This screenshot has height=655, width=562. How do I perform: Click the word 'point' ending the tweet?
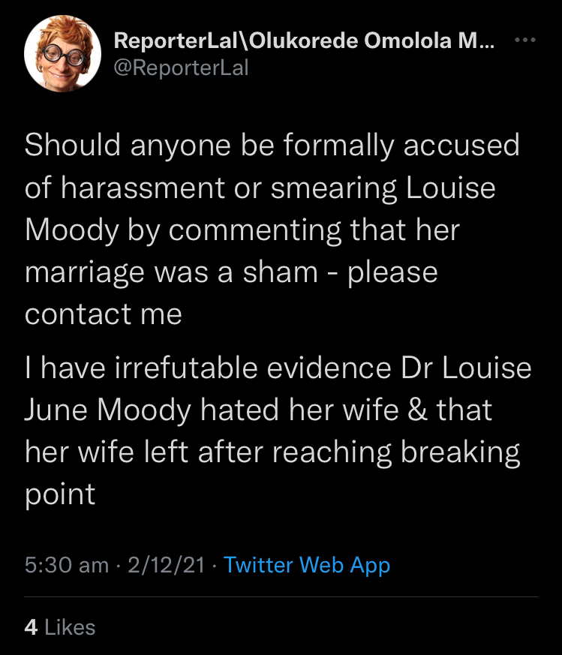click(60, 494)
